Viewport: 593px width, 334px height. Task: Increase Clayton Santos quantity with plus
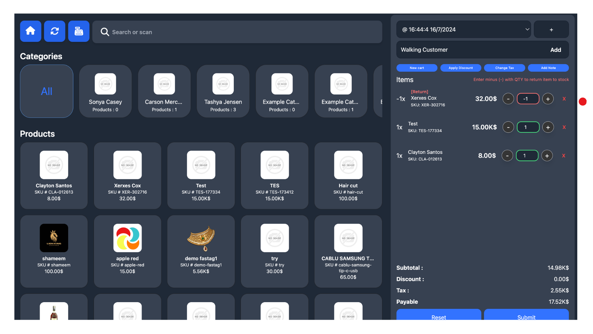click(x=547, y=156)
